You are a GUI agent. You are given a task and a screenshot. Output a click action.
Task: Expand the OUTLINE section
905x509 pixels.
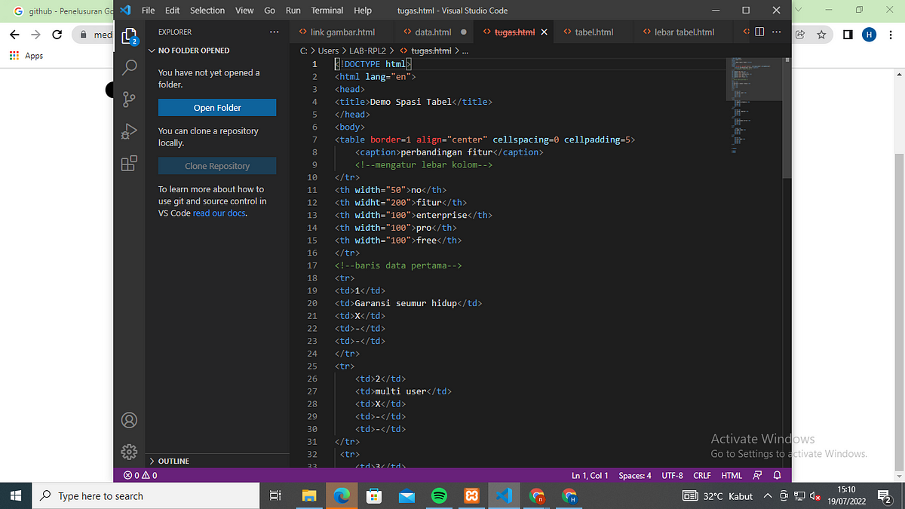[x=173, y=461]
